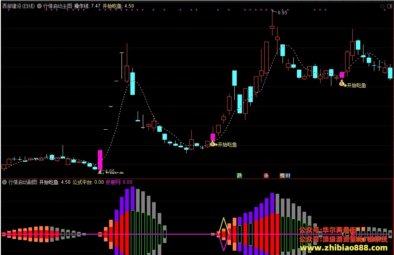Click the money bag icon of the middle 开始吃鱼 signal

(x=213, y=144)
